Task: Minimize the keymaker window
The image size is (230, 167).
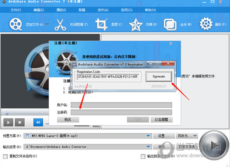Action: tap(150, 63)
